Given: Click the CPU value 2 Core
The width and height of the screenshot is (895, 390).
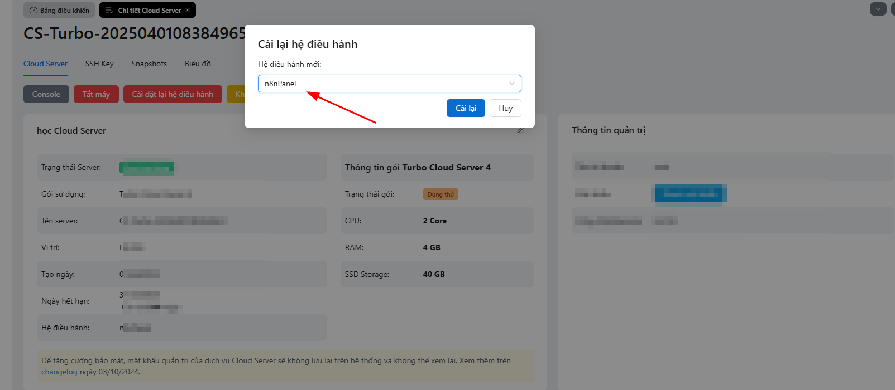Looking at the screenshot, I should click(435, 221).
